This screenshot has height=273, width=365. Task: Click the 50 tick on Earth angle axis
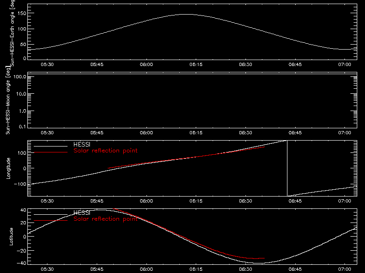(23, 45)
